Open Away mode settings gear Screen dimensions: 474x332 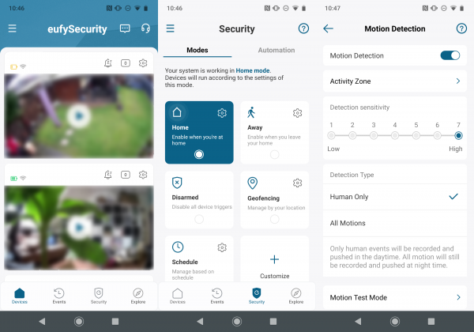point(298,113)
